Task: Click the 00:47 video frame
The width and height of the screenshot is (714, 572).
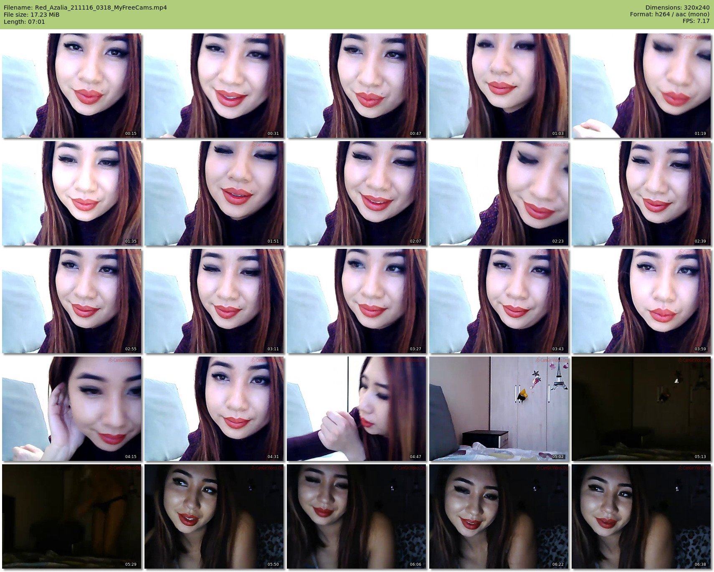Action: tap(357, 86)
